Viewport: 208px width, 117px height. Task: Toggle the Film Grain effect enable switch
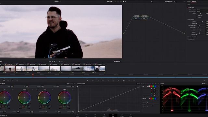pyautogui.click(x=188, y=8)
